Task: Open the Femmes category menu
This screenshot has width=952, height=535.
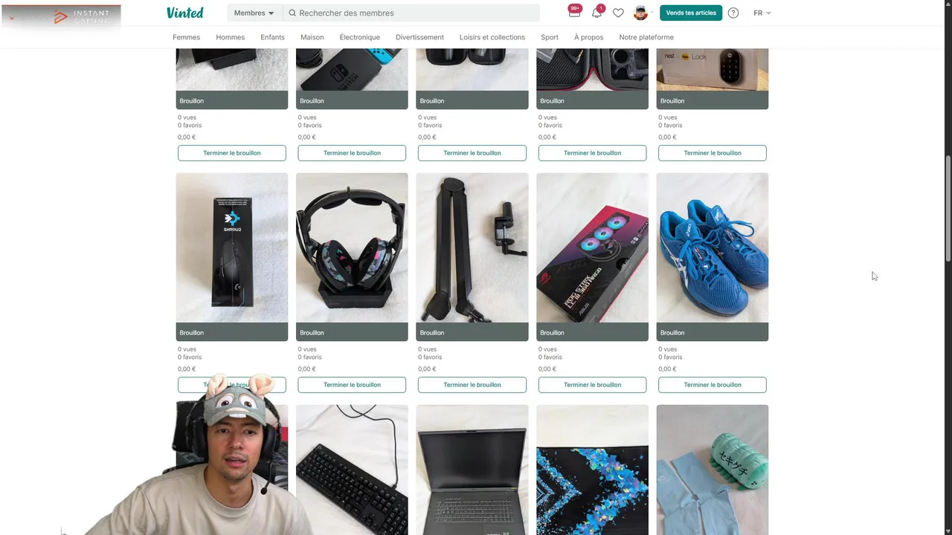Action: (x=186, y=37)
